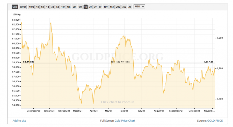
Task: Choose the 10y range button
Action: coord(106,7)
